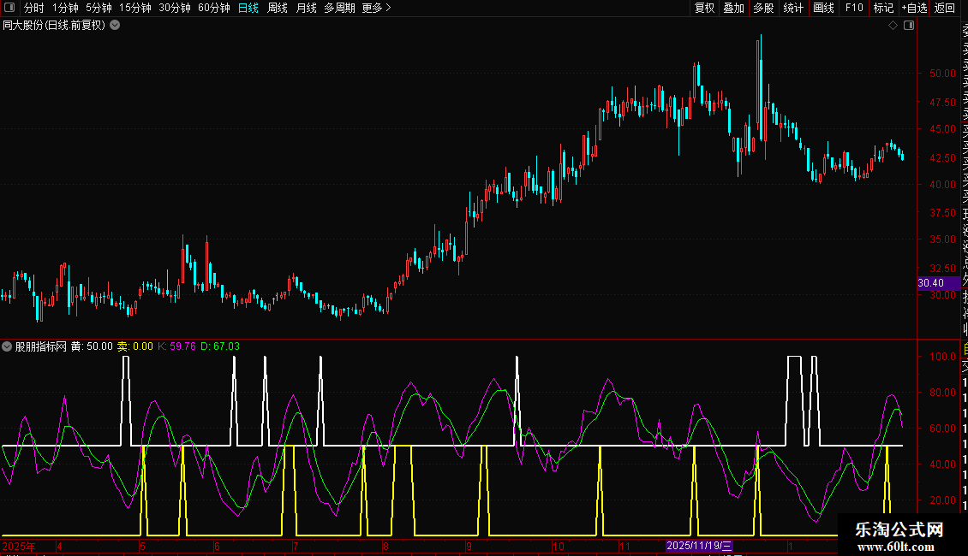This screenshot has height=556, width=968.
Task: Switch to 日线 daily chart
Action: (248, 8)
